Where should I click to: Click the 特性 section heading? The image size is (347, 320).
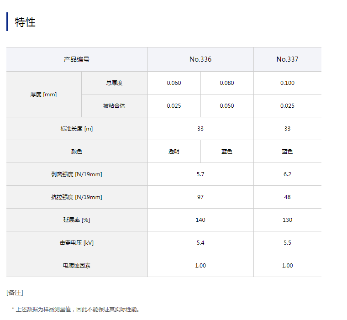pyautogui.click(x=25, y=22)
